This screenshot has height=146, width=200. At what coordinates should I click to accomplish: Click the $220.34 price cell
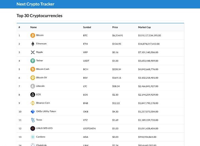117,69
